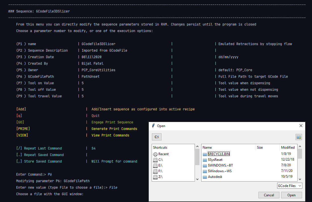Screen dimensions: 312x202
Task: Select E:\ label in the Shortcuts list
Action: 160,165
